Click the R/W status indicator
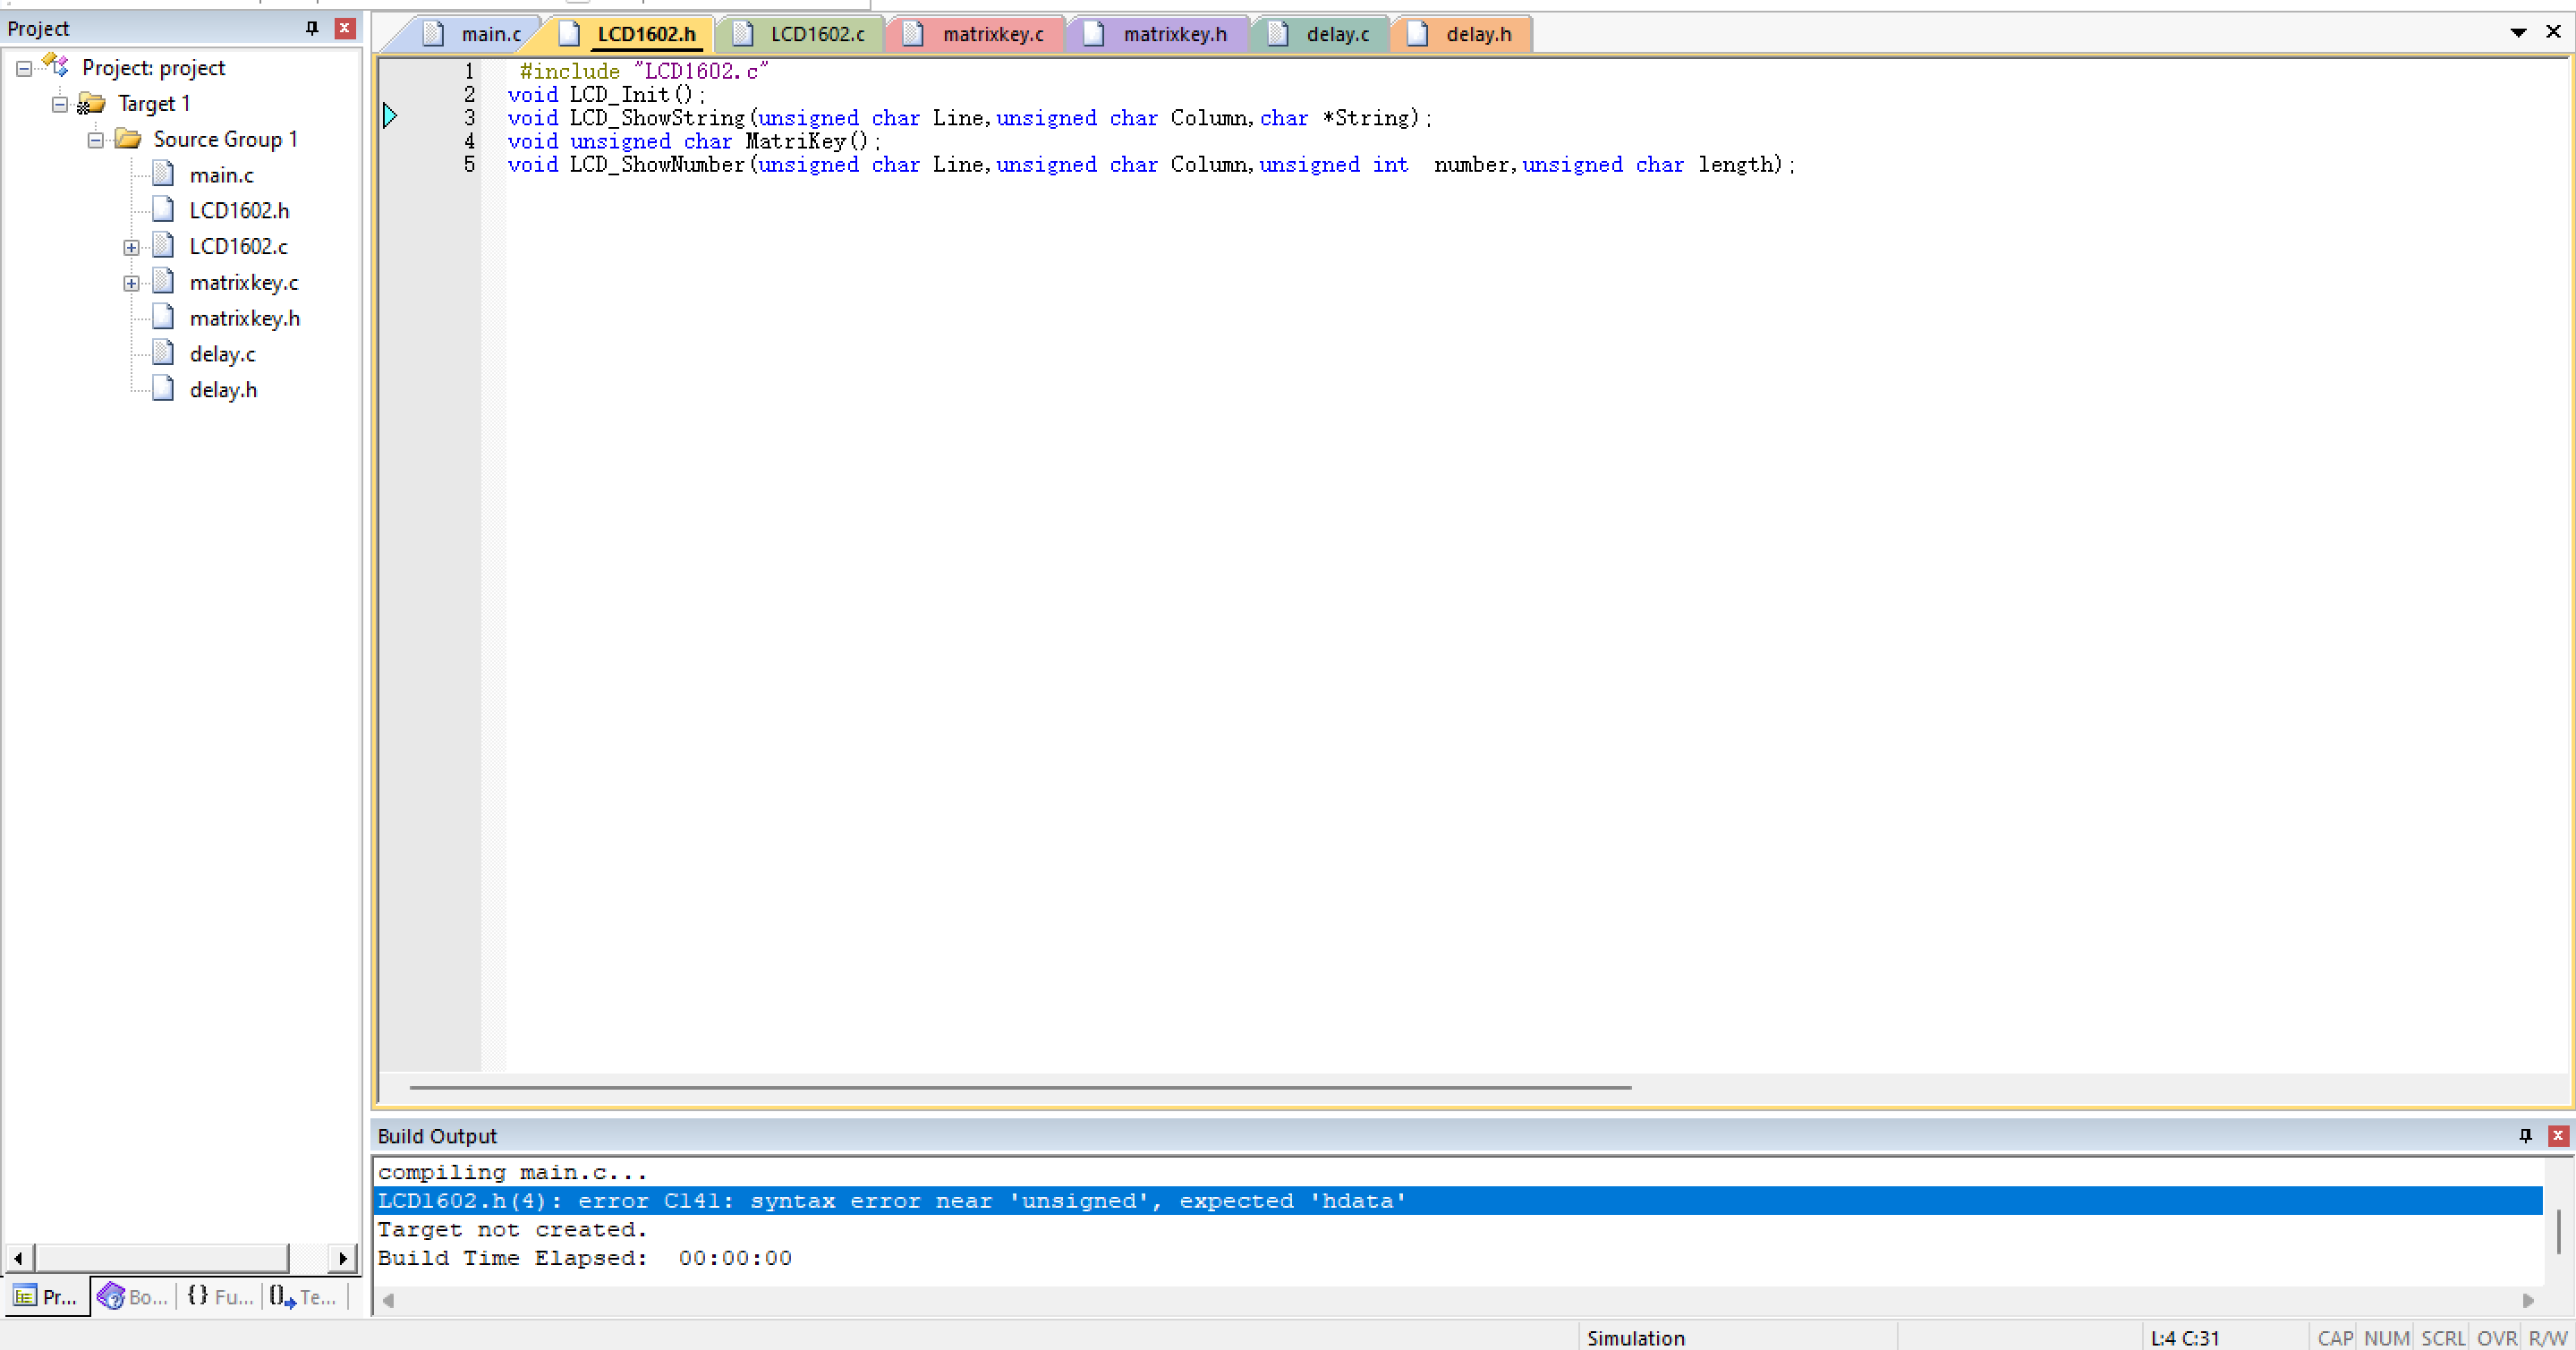This screenshot has width=2576, height=1350. [2548, 1338]
